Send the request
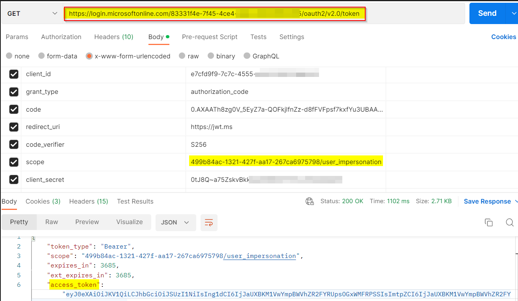518x301 pixels. pyautogui.click(x=487, y=13)
